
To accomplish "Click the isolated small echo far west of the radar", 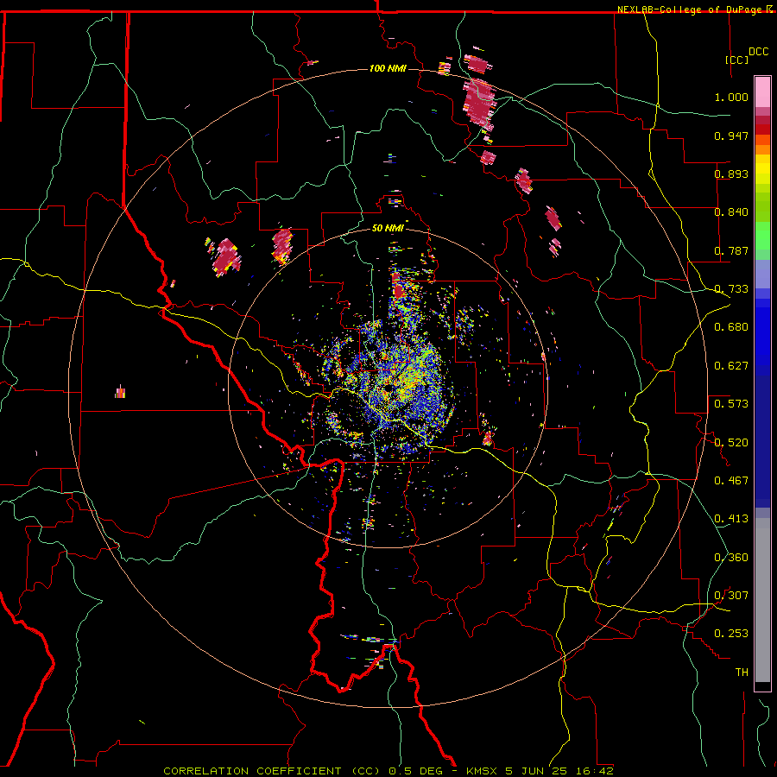I will click(120, 392).
